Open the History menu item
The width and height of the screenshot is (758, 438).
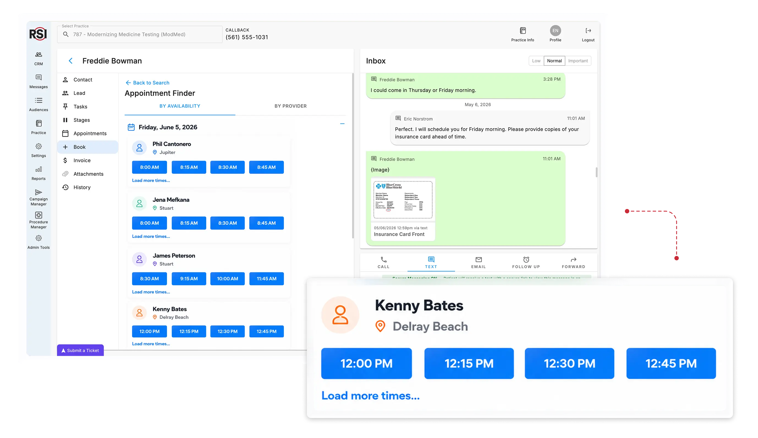tap(87, 187)
